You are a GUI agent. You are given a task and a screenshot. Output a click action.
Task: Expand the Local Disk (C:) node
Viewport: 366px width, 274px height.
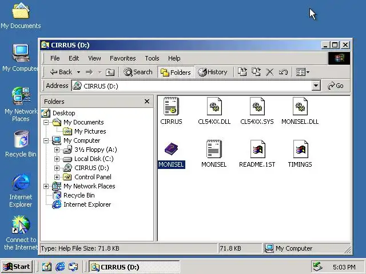click(x=57, y=159)
